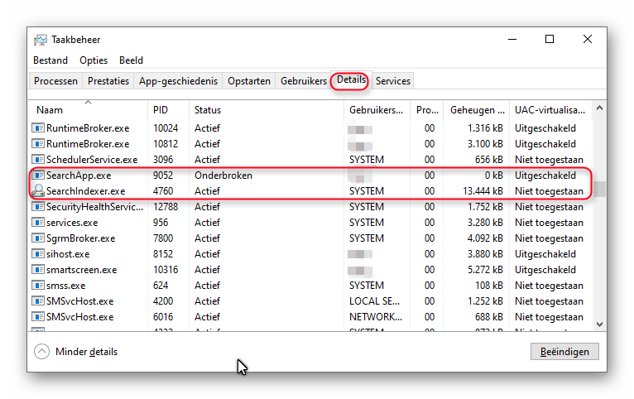The height and width of the screenshot is (399, 634).
Task: Sort by the PID column header
Action: (168, 110)
